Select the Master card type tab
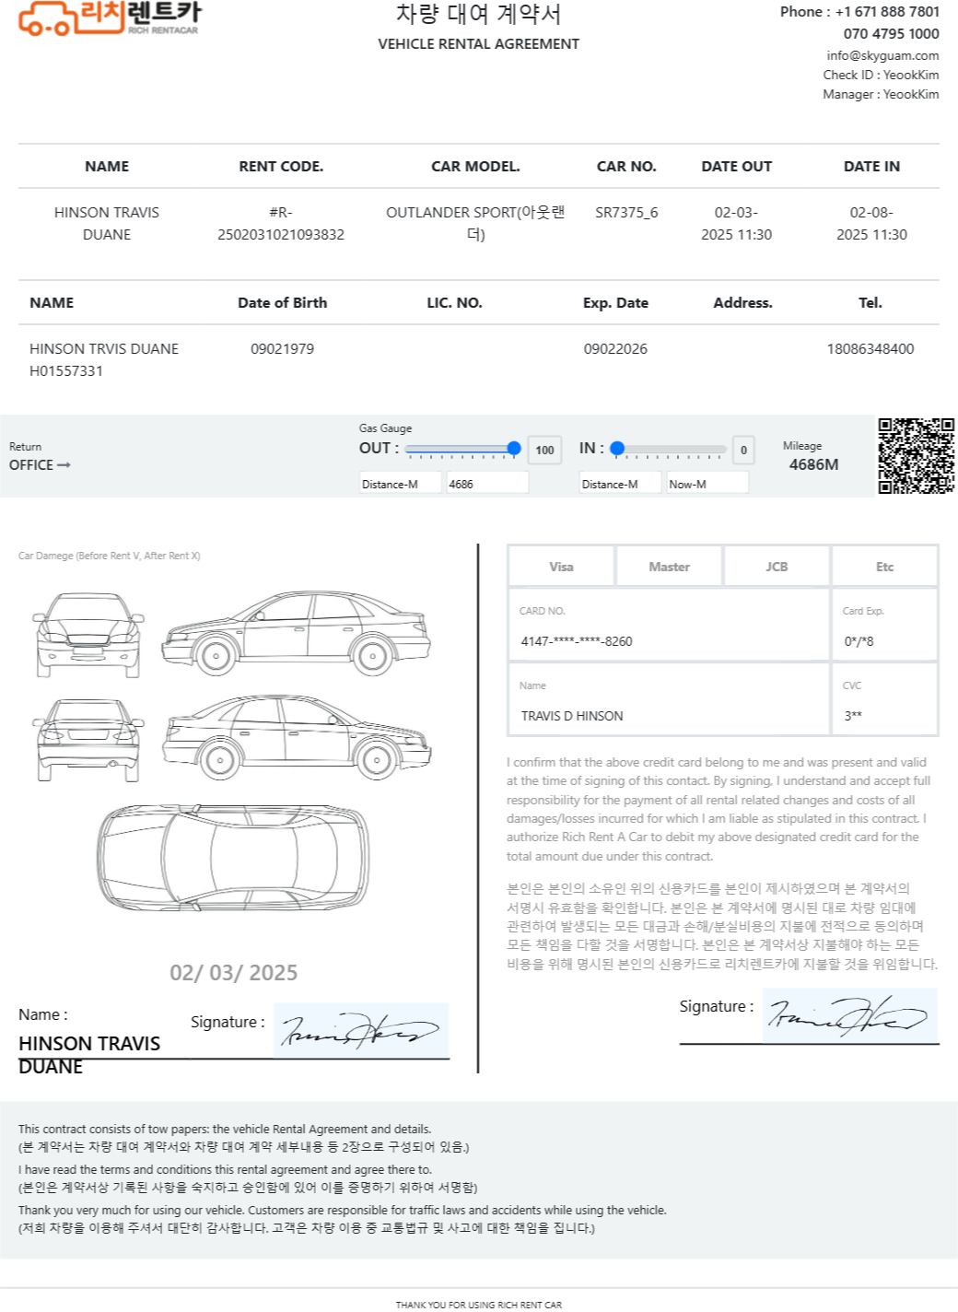The height and width of the screenshot is (1312, 958). point(669,567)
